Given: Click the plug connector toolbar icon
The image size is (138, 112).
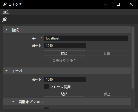Looking at the screenshot, I should pyautogui.click(x=5, y=19).
